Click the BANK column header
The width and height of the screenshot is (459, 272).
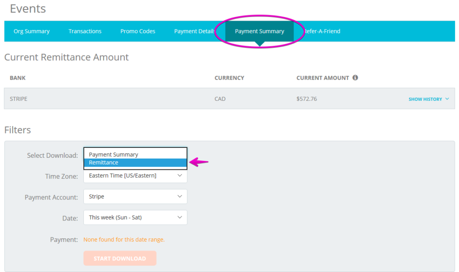click(17, 78)
